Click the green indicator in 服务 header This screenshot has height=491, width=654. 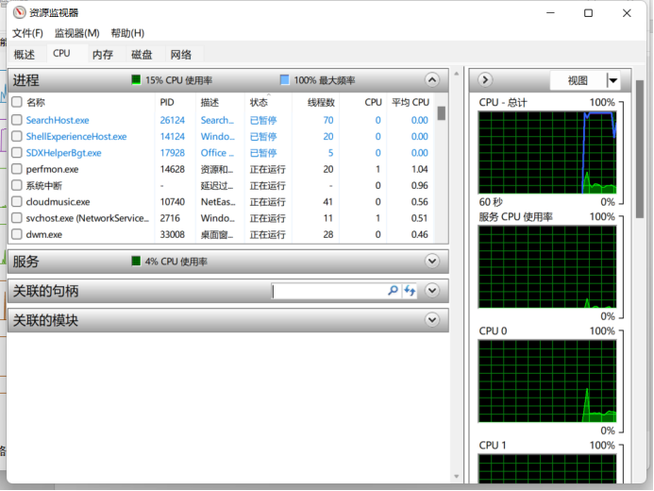click(x=136, y=262)
